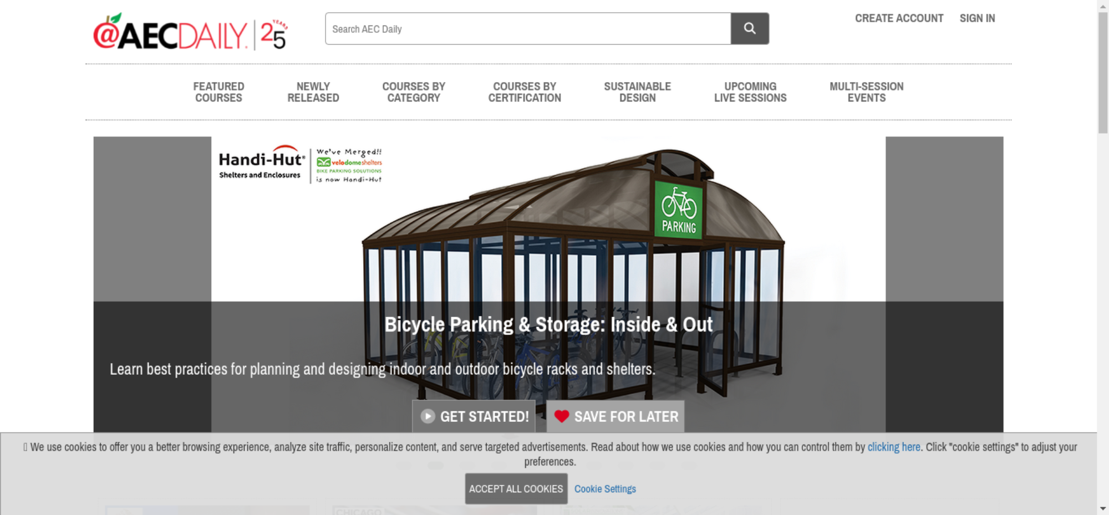
Task: Click the red heart Save For Later icon
Action: click(561, 416)
